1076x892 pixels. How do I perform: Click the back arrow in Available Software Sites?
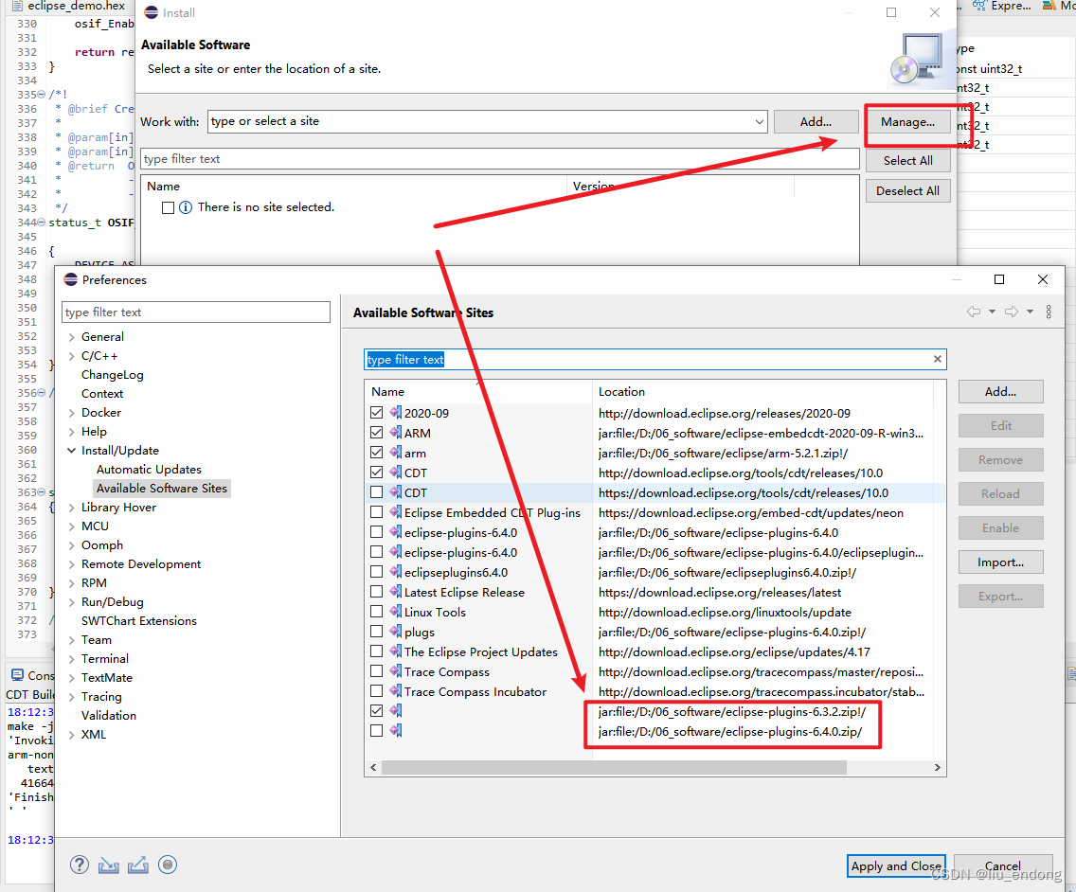(973, 312)
